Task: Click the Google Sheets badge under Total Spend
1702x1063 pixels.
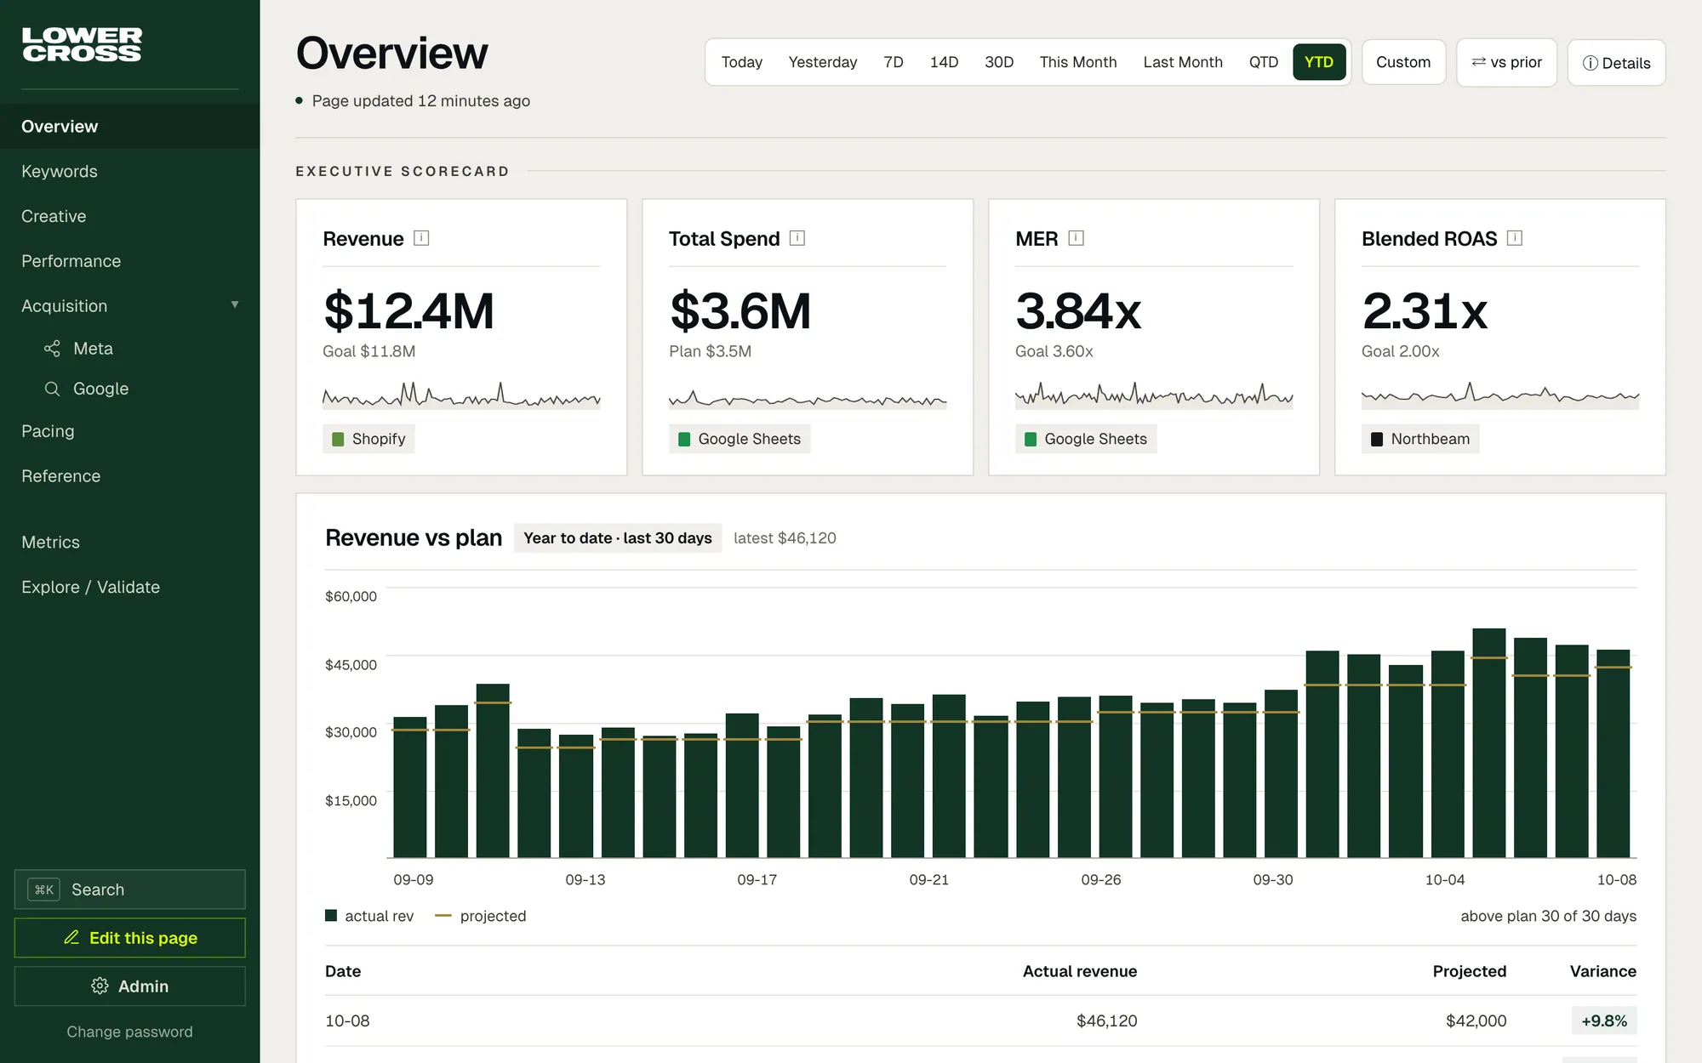Action: click(x=740, y=439)
